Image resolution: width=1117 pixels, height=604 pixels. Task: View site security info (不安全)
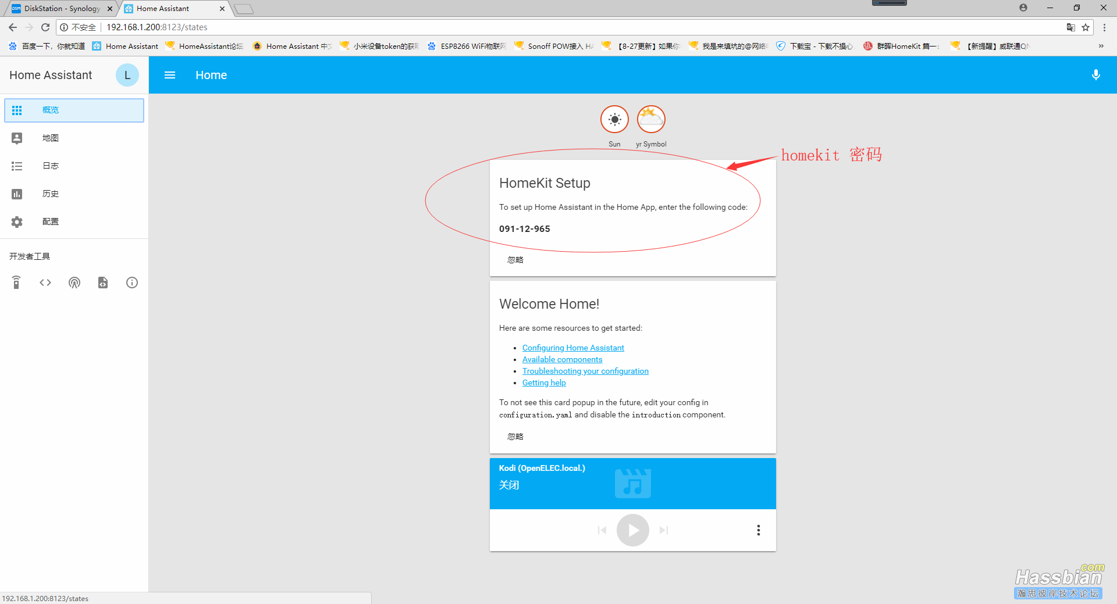(x=78, y=27)
